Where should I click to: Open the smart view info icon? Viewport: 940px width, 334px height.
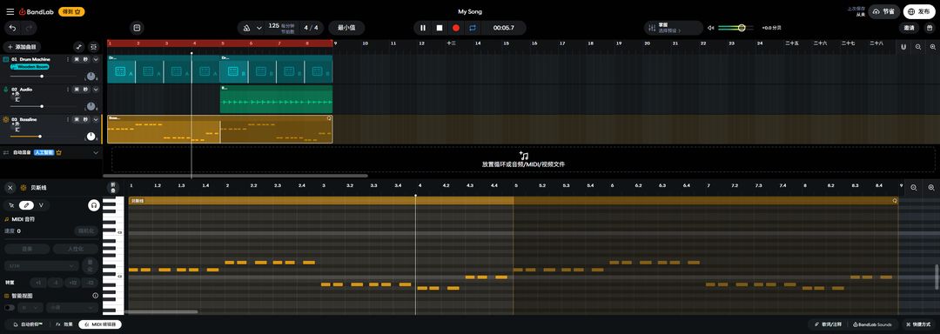point(95,296)
